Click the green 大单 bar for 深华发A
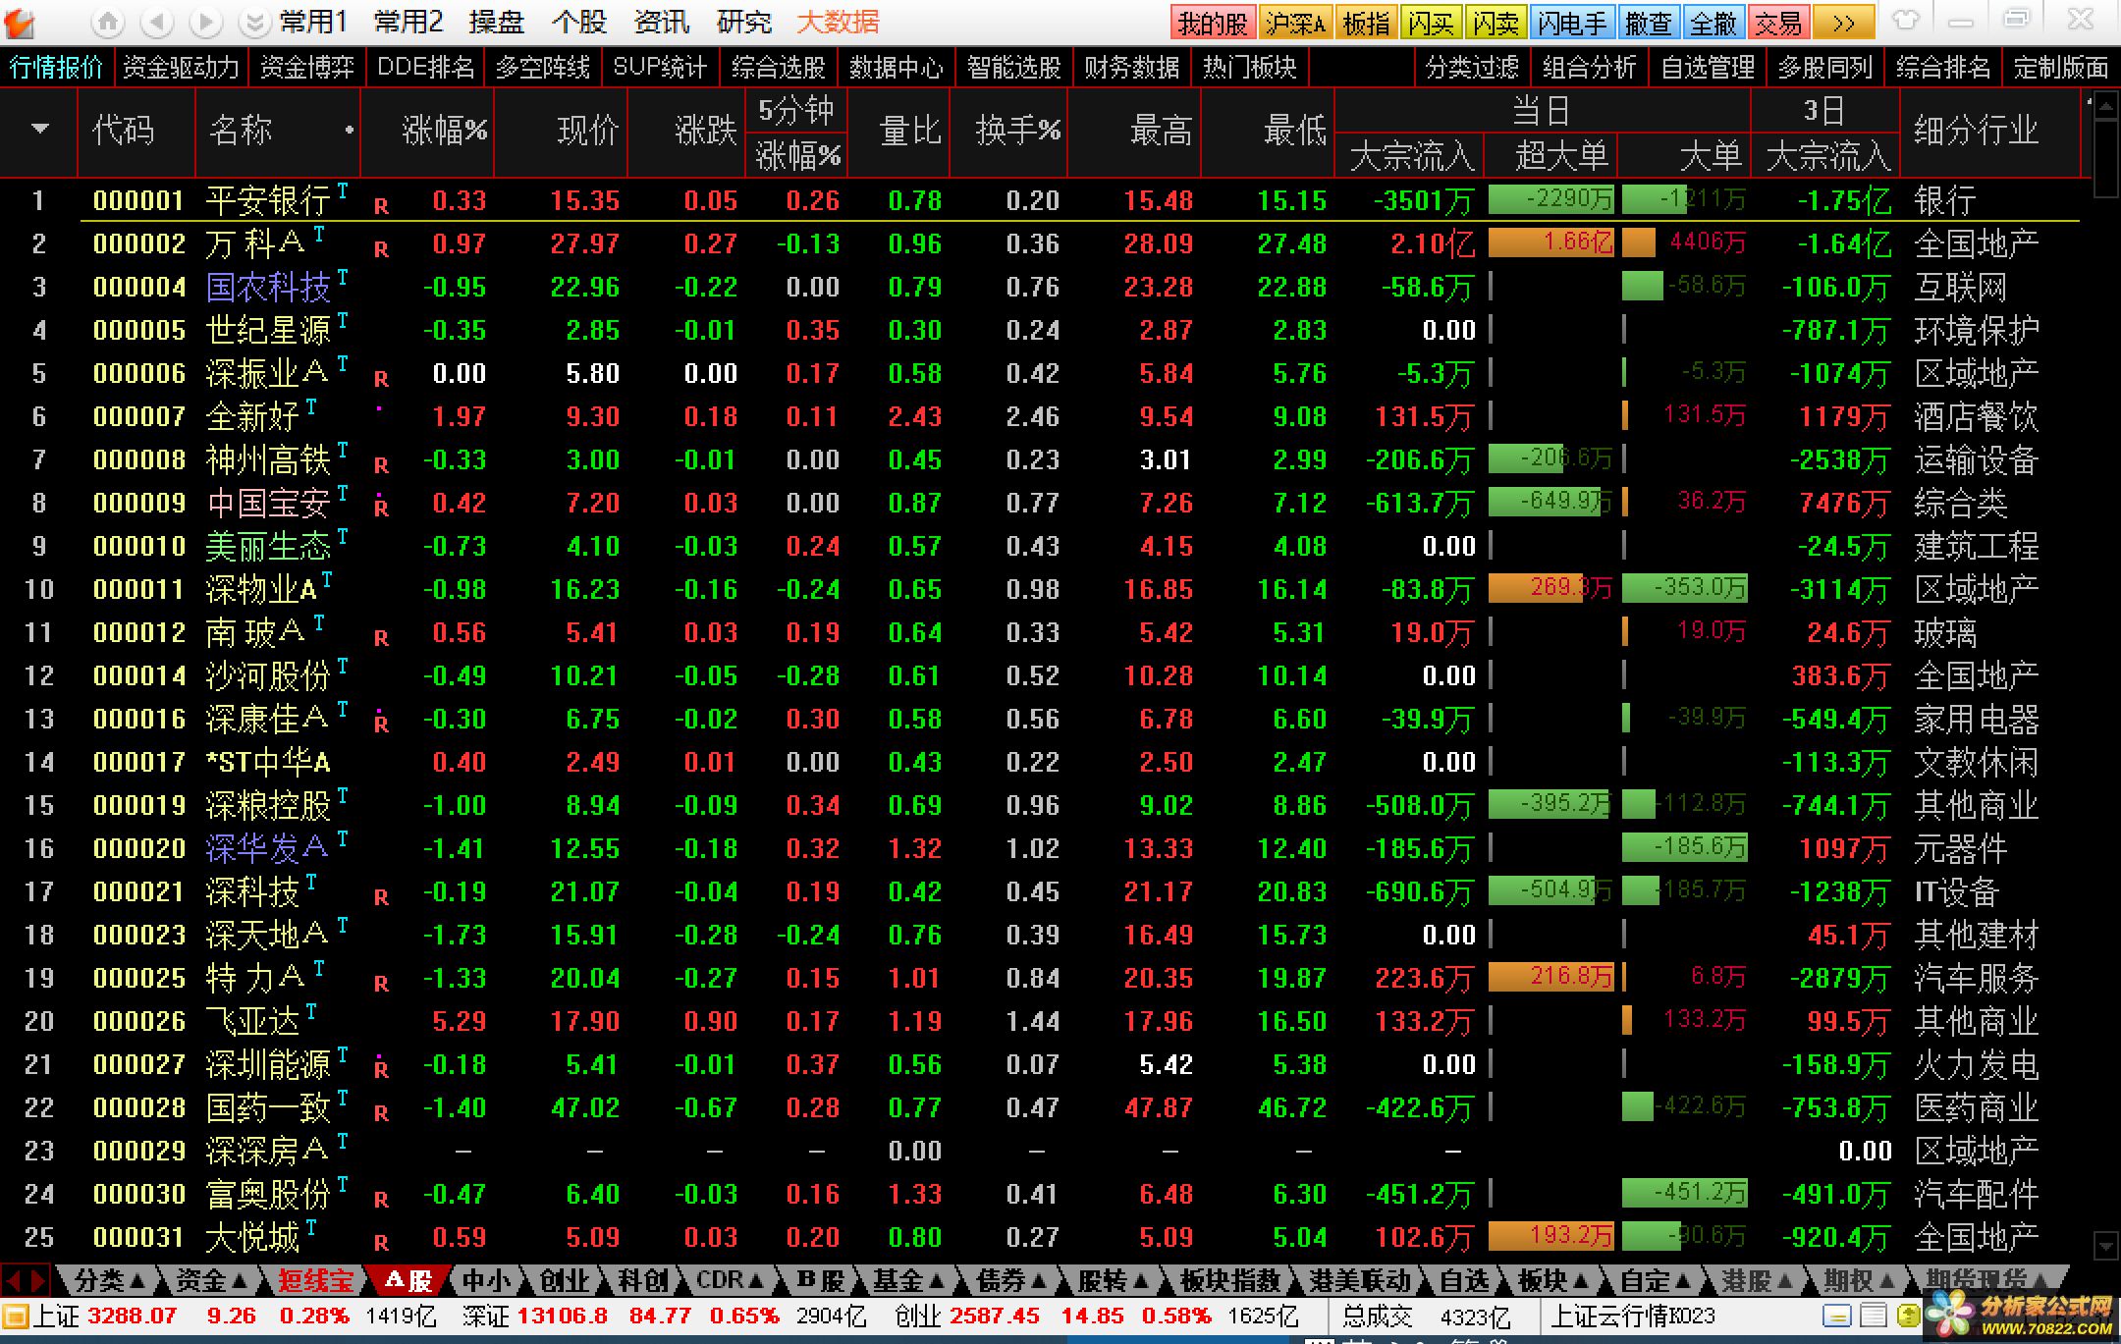Viewport: 2121px width, 1344px height. 1685,847
